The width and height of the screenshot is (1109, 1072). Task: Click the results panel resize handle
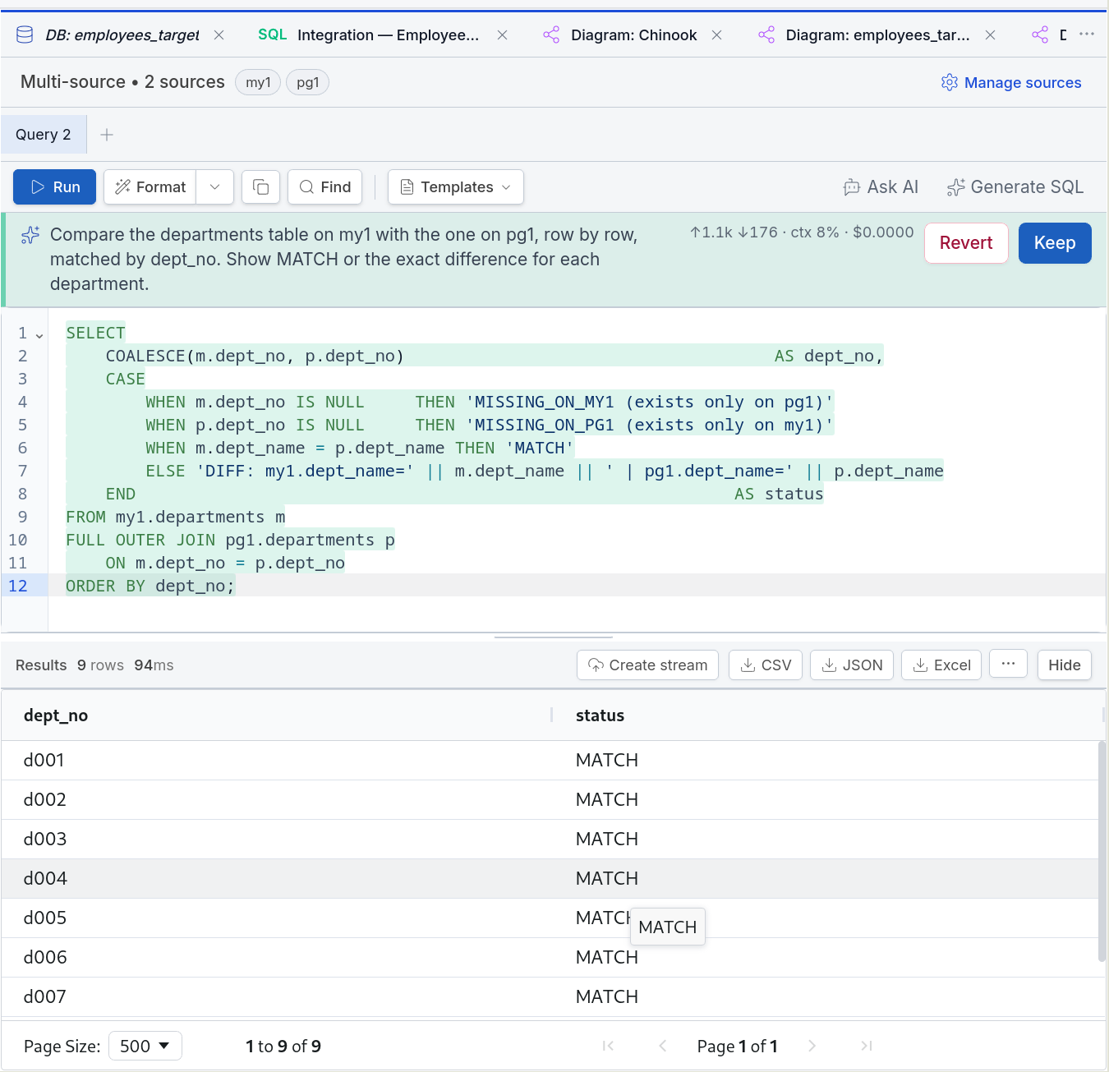coord(554,637)
